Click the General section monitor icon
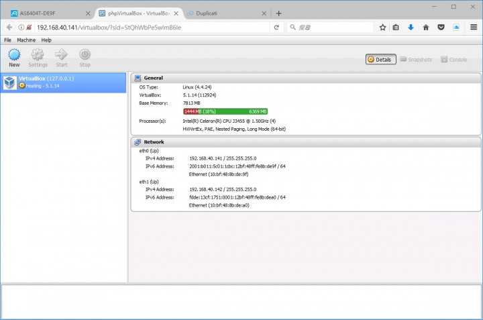The image size is (483, 320). (138, 78)
